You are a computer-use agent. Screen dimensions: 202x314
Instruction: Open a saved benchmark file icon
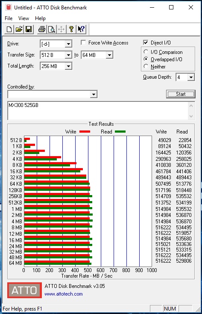[19, 30]
